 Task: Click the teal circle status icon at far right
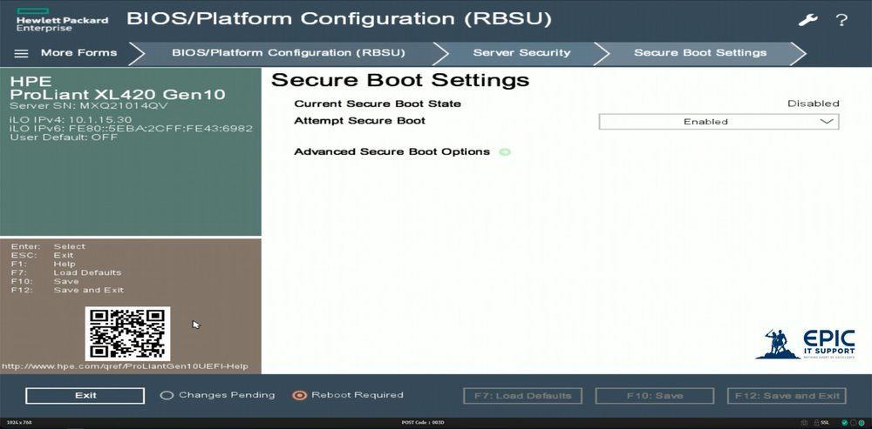[862, 423]
